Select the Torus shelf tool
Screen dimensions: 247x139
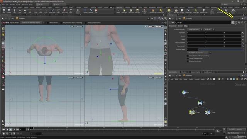[20, 11]
